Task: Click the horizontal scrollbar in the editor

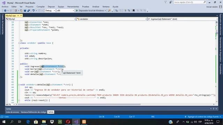Action: click(x=79, y=105)
